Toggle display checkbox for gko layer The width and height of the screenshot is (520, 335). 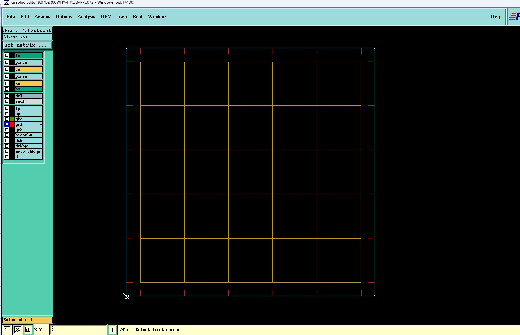coord(7,119)
